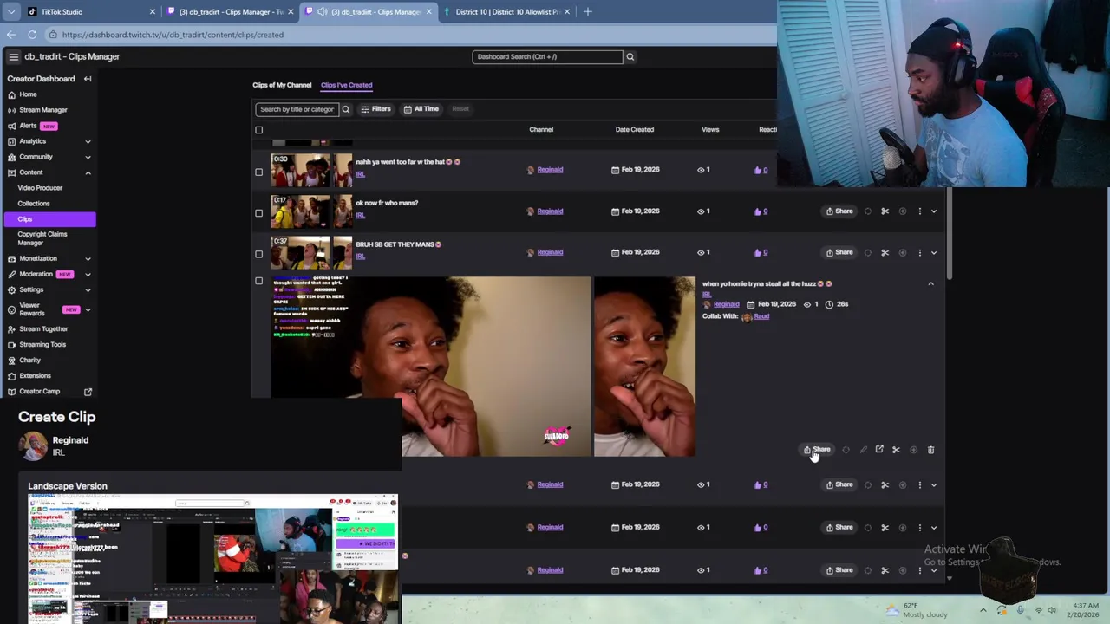1110x624 pixels.
Task: Open kebab menu for "ok now fr who mans?"
Action: click(x=919, y=211)
